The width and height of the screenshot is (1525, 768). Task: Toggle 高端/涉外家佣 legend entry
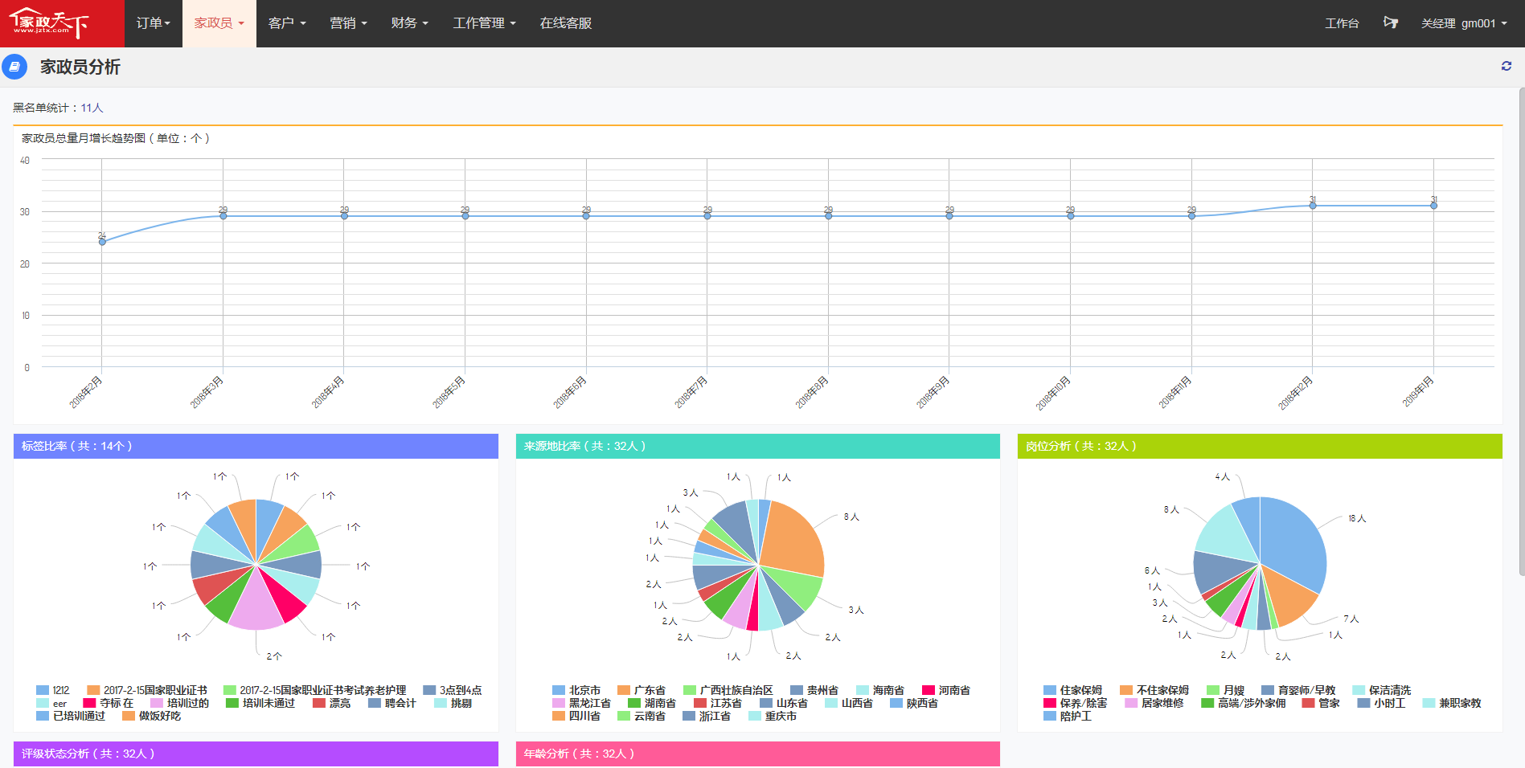click(1244, 703)
